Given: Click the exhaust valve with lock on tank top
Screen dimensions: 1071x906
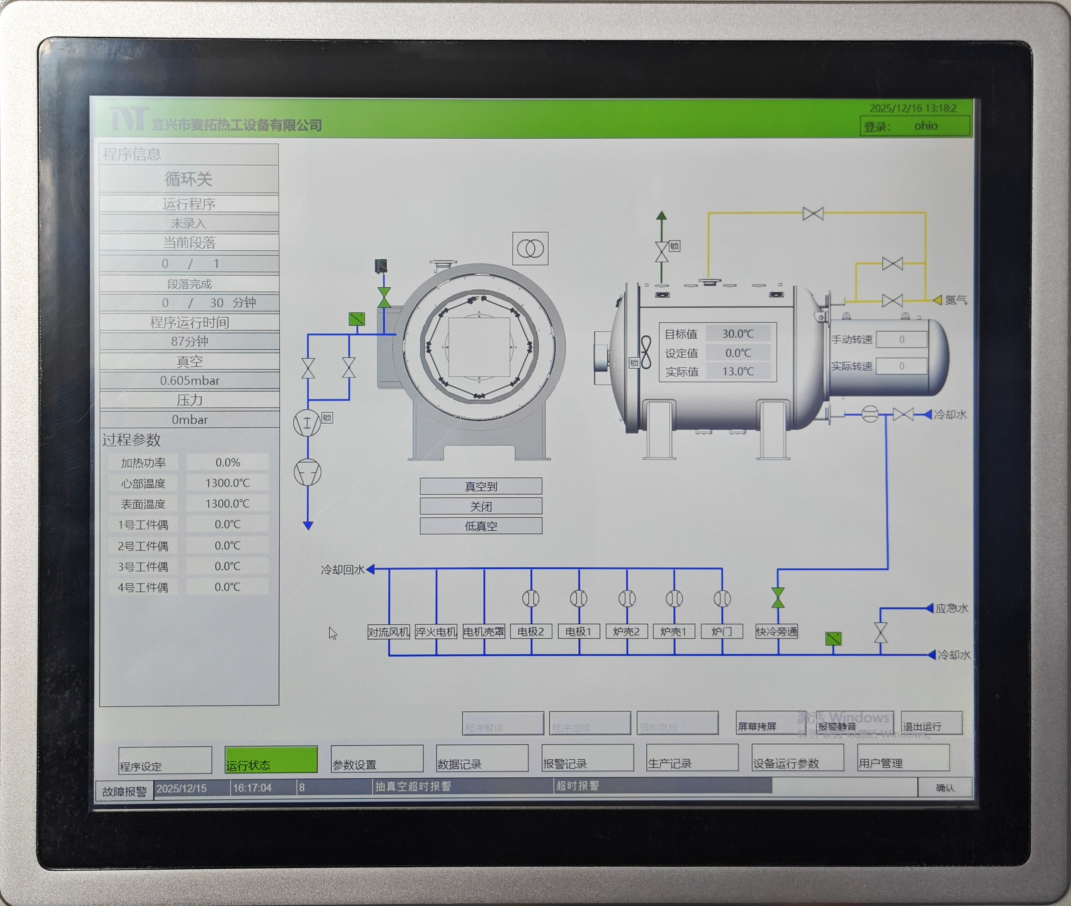Looking at the screenshot, I should click(x=661, y=252).
